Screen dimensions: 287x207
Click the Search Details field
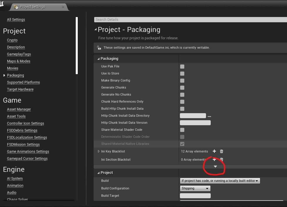click(190, 20)
